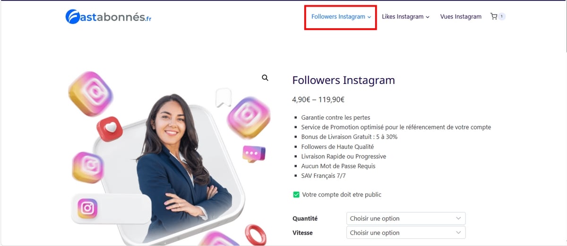The width and height of the screenshot is (567, 246).
Task: Open the Followers Instagram menu item
Action: pos(338,16)
